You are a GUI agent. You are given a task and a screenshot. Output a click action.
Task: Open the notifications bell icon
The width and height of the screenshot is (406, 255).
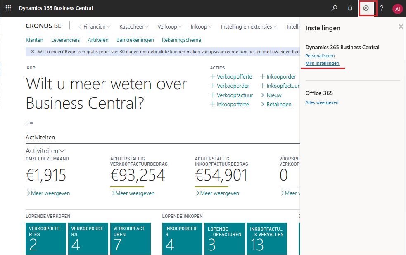point(350,8)
